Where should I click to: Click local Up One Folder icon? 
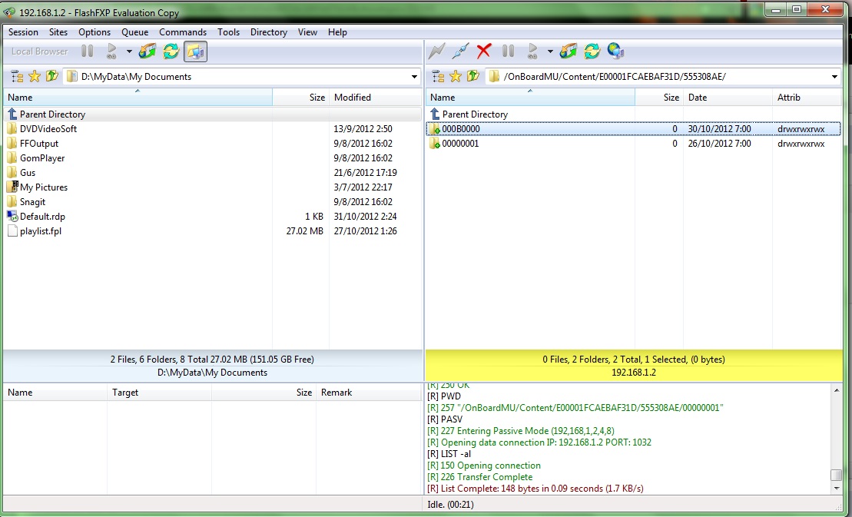pos(52,77)
